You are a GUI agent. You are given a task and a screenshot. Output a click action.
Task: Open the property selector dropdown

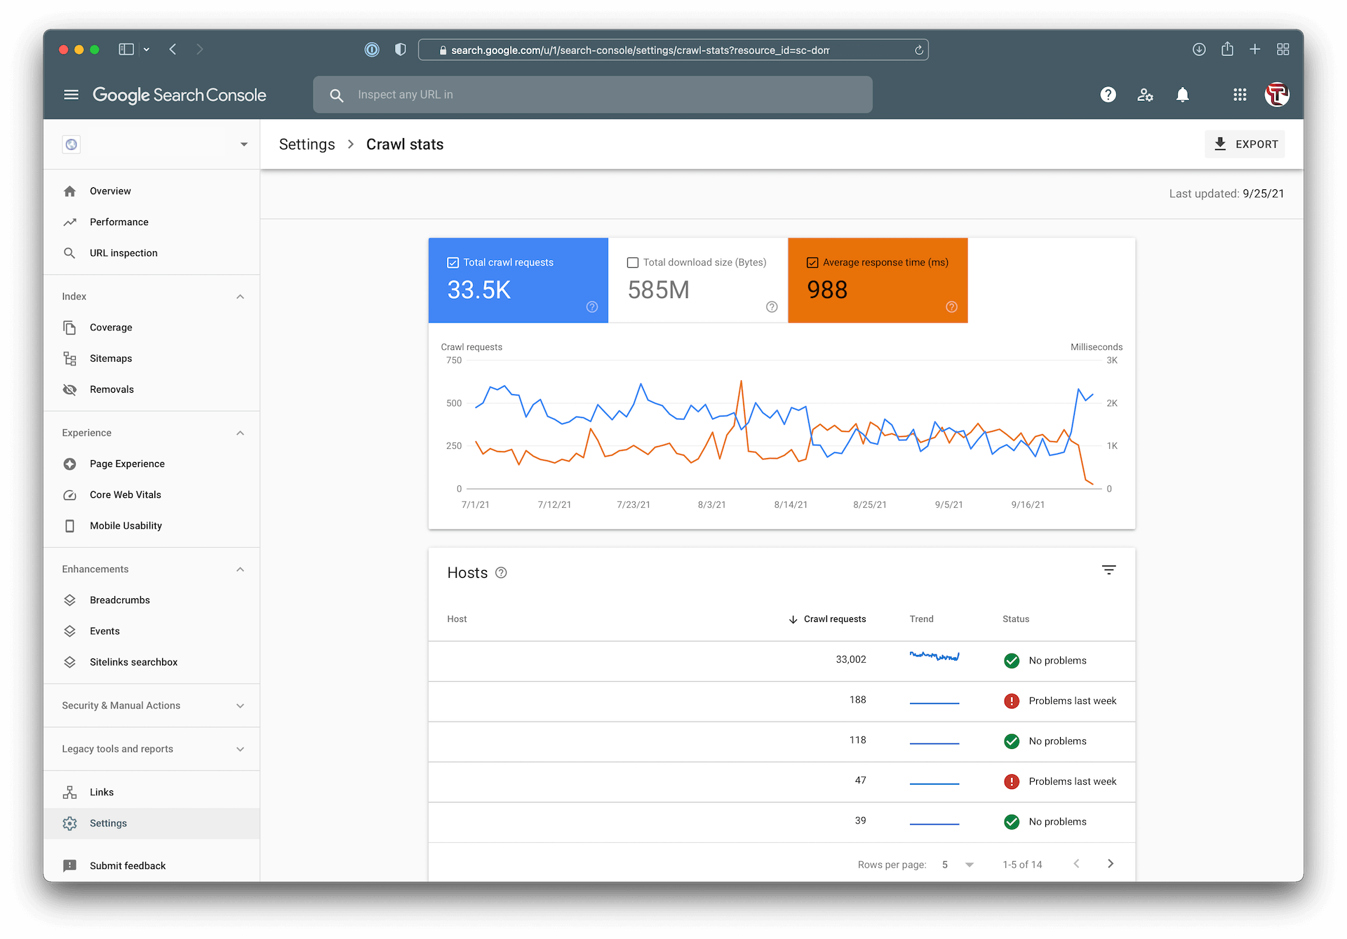243,144
